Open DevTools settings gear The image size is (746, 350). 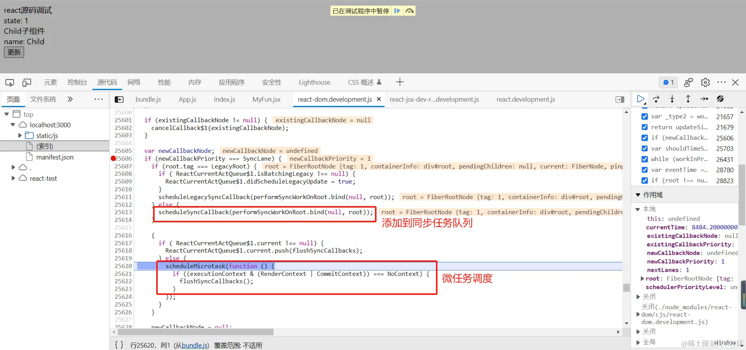pyautogui.click(x=705, y=82)
